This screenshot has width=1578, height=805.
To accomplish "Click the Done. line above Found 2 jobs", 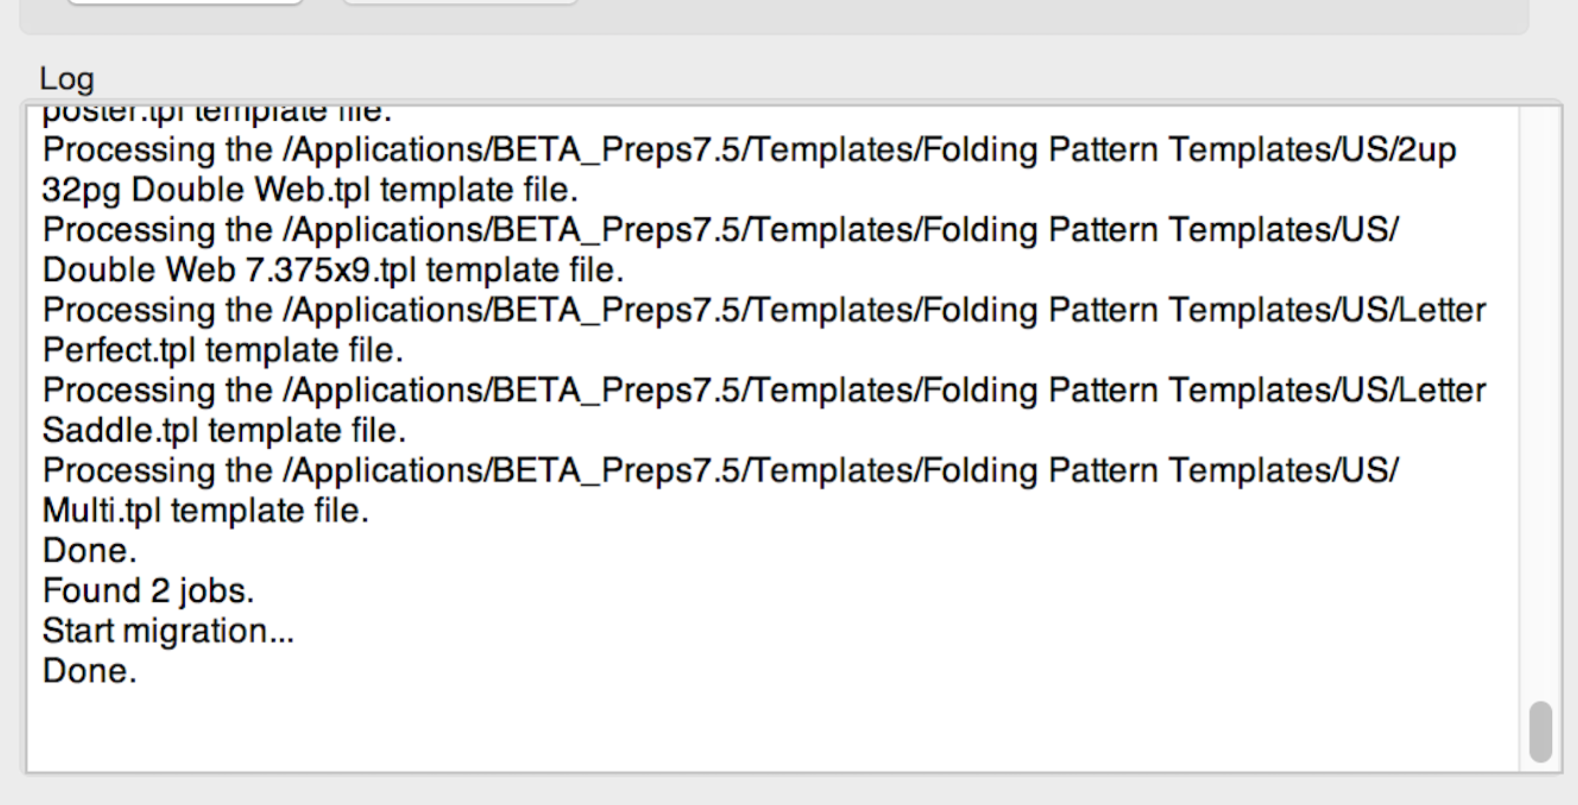I will (90, 551).
